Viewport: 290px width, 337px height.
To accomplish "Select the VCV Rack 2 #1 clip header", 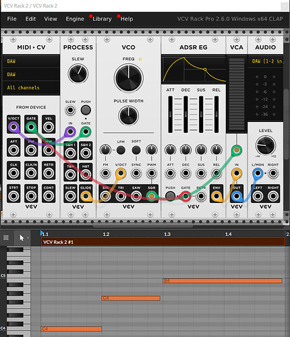I will (163, 242).
